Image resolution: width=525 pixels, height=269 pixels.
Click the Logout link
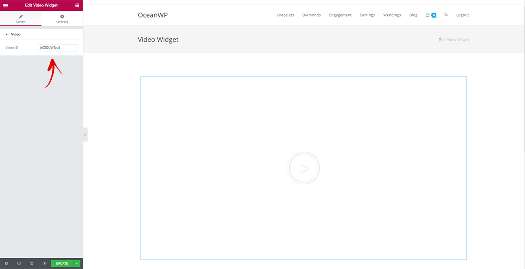click(x=462, y=15)
